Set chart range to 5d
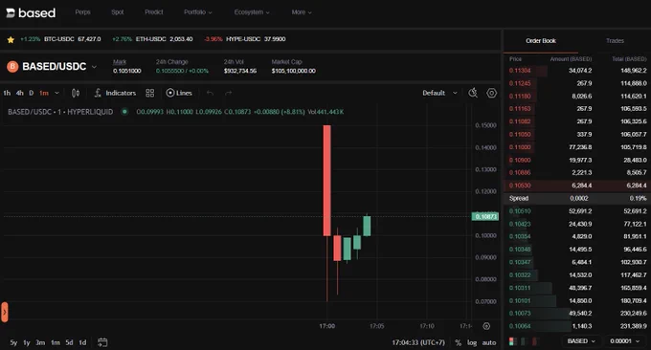This screenshot has width=651, height=350. click(69, 342)
